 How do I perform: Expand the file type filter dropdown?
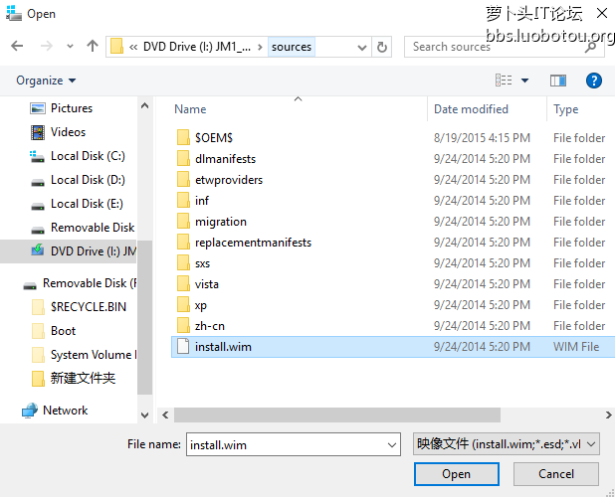(508, 444)
